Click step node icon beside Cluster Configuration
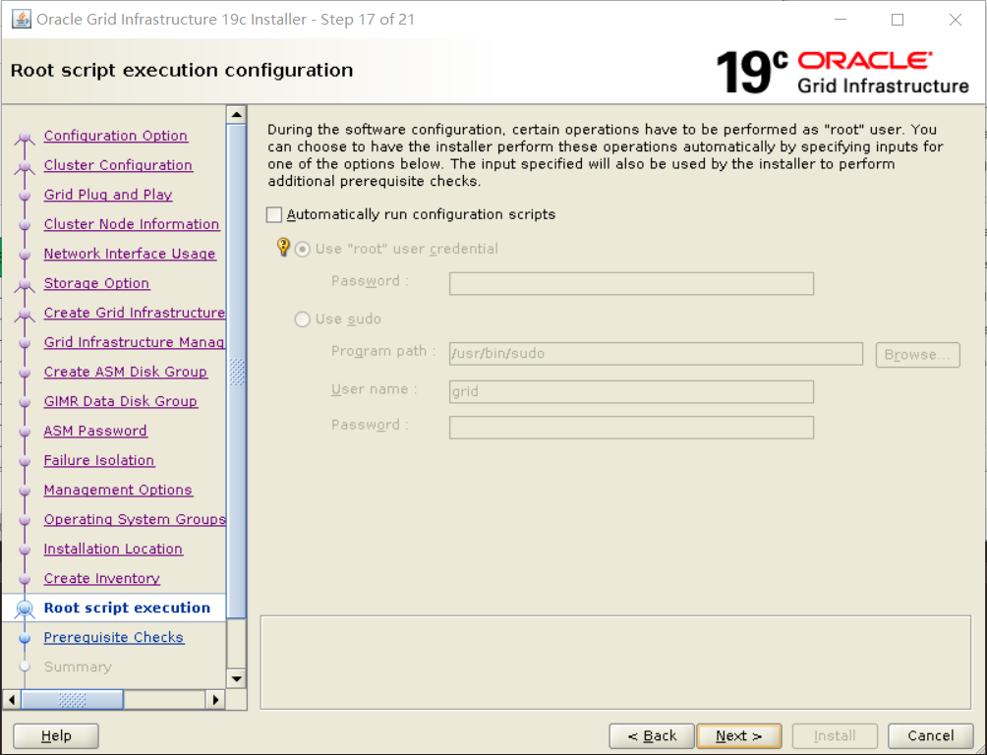Screen dimensions: 987x755 click(25, 166)
